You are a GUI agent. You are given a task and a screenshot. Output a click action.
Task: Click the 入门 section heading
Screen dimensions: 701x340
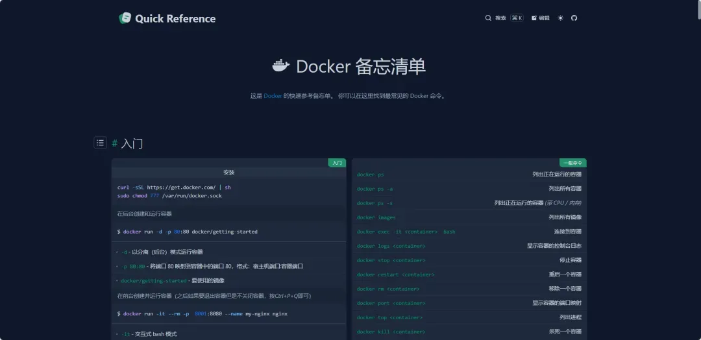point(132,143)
